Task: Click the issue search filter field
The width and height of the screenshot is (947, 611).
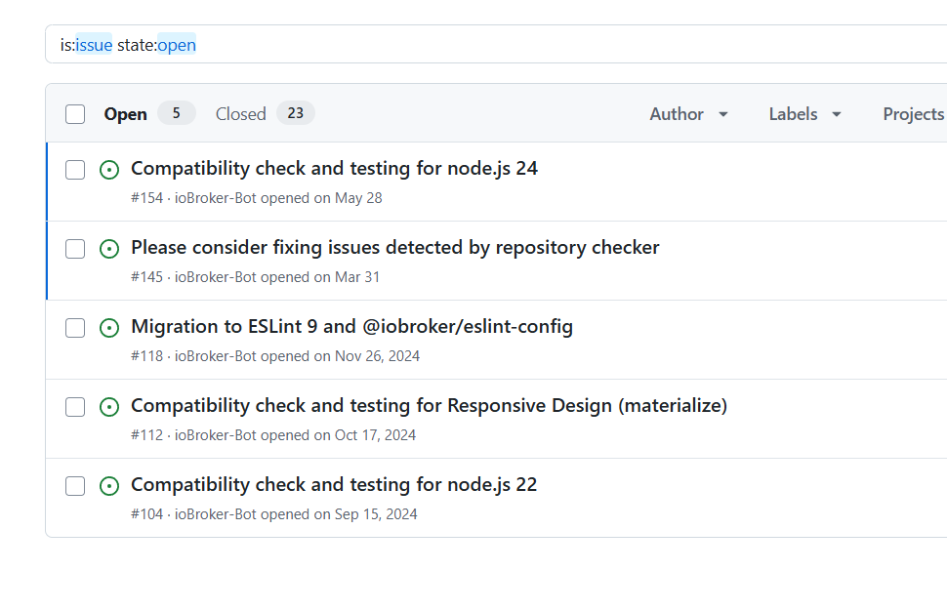Action: pos(488,45)
